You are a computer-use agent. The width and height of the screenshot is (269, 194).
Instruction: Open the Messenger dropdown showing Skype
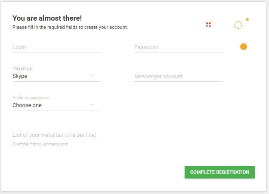(56, 76)
